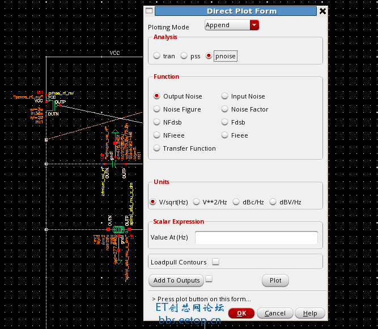Open Help for Direct Plot Form

[310, 313]
